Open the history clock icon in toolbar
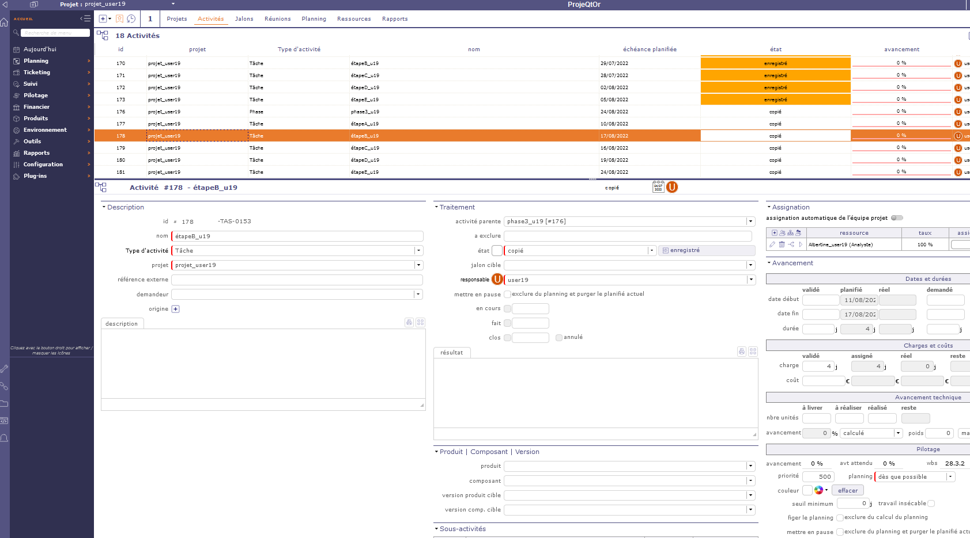The width and height of the screenshot is (970, 538). coord(131,19)
